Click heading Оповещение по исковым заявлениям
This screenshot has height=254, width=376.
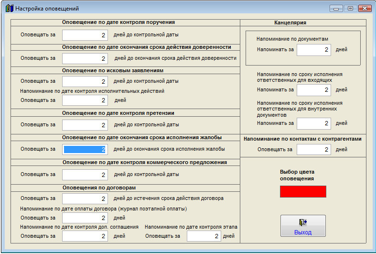[113, 71]
